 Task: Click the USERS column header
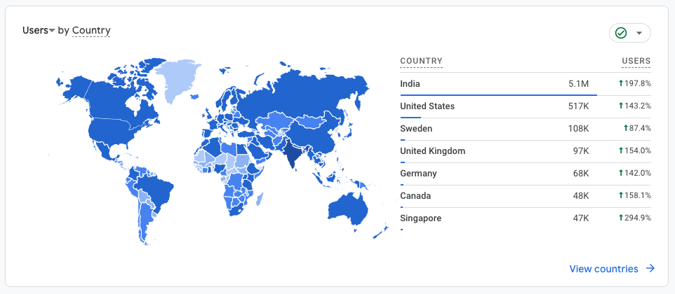pyautogui.click(x=636, y=61)
